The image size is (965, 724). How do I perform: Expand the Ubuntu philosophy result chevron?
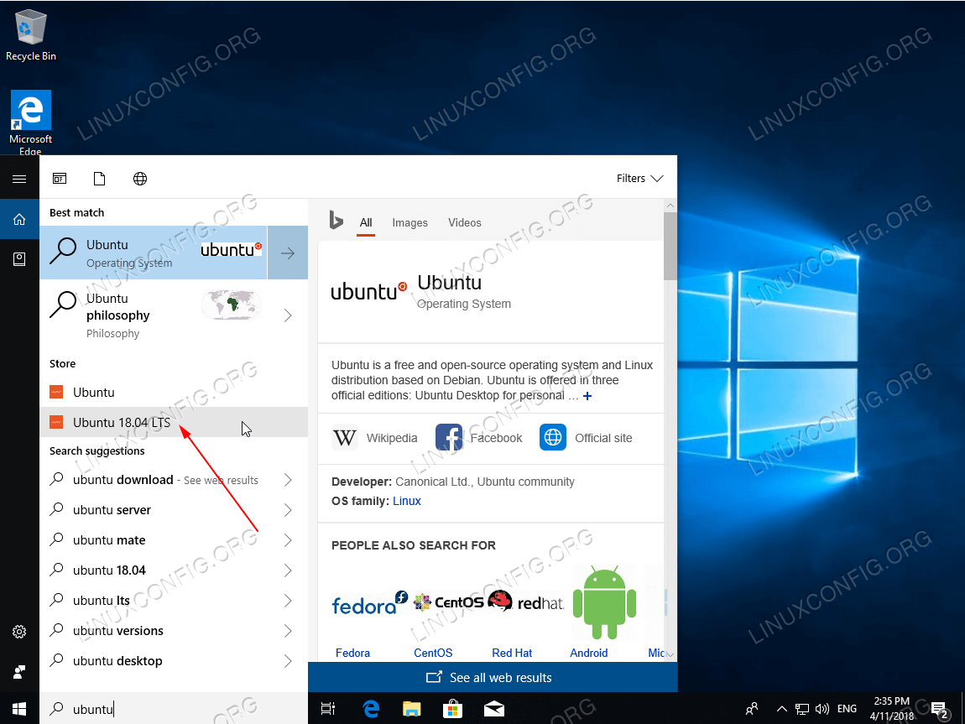(x=288, y=315)
